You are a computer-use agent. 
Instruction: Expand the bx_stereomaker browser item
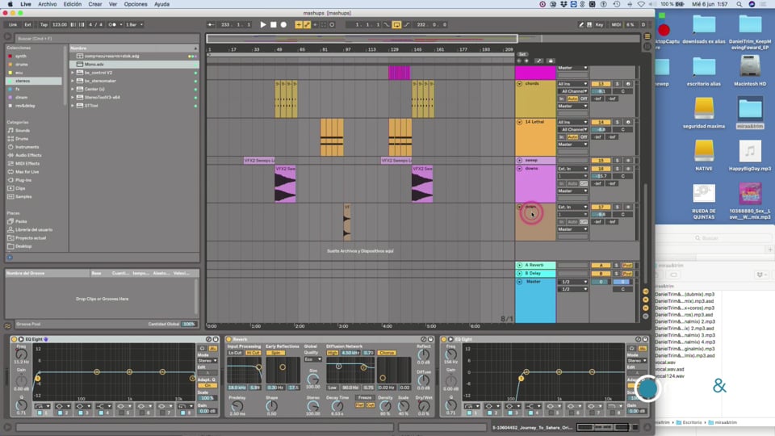(x=73, y=81)
